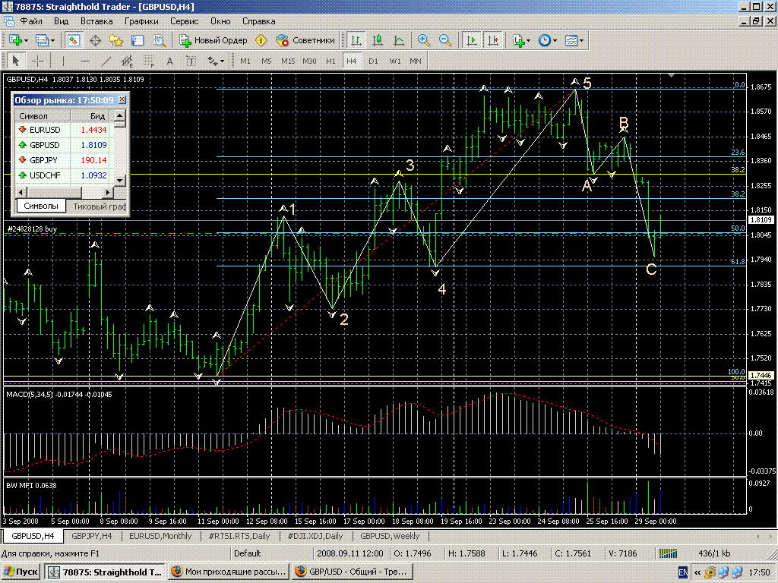Screen dimensions: 778x583
Task: Select the Crosshair tool
Action: [38, 61]
